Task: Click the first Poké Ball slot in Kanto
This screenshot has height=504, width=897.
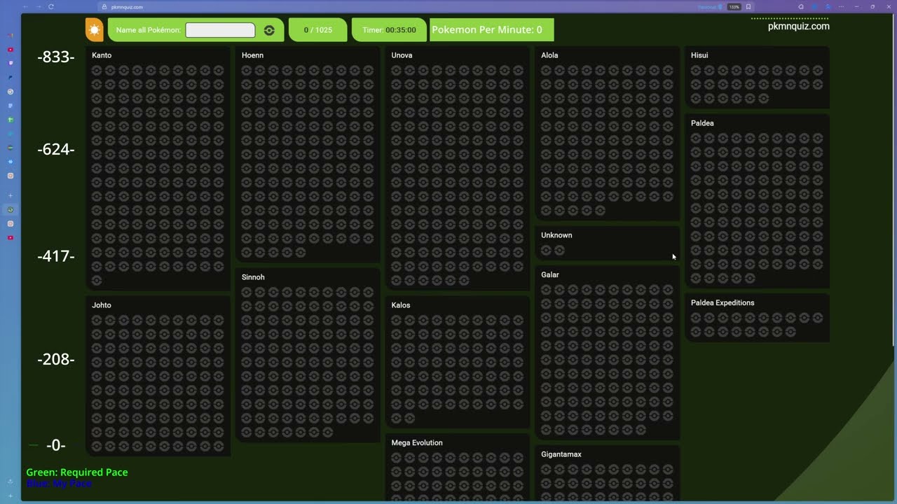Action: (x=97, y=71)
